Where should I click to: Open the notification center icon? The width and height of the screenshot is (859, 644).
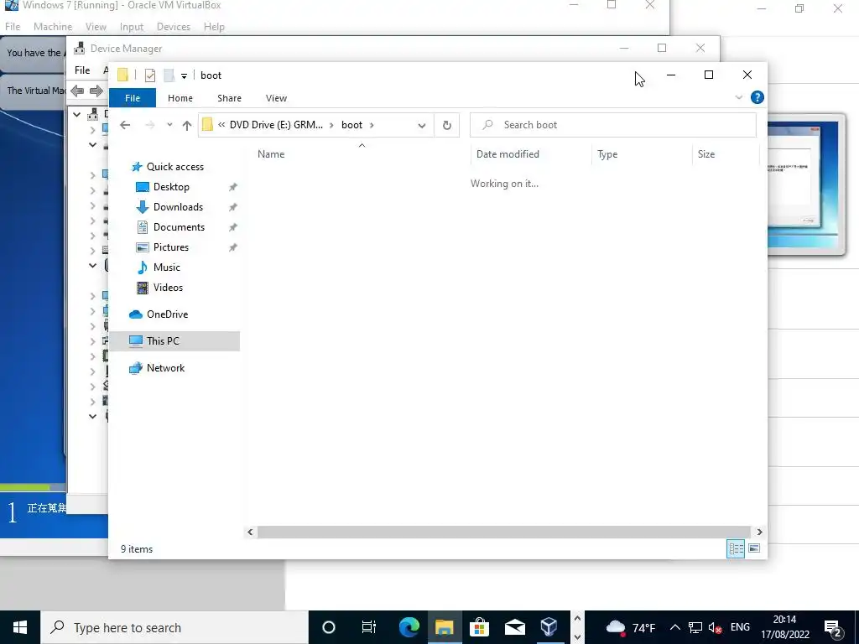pos(833,627)
